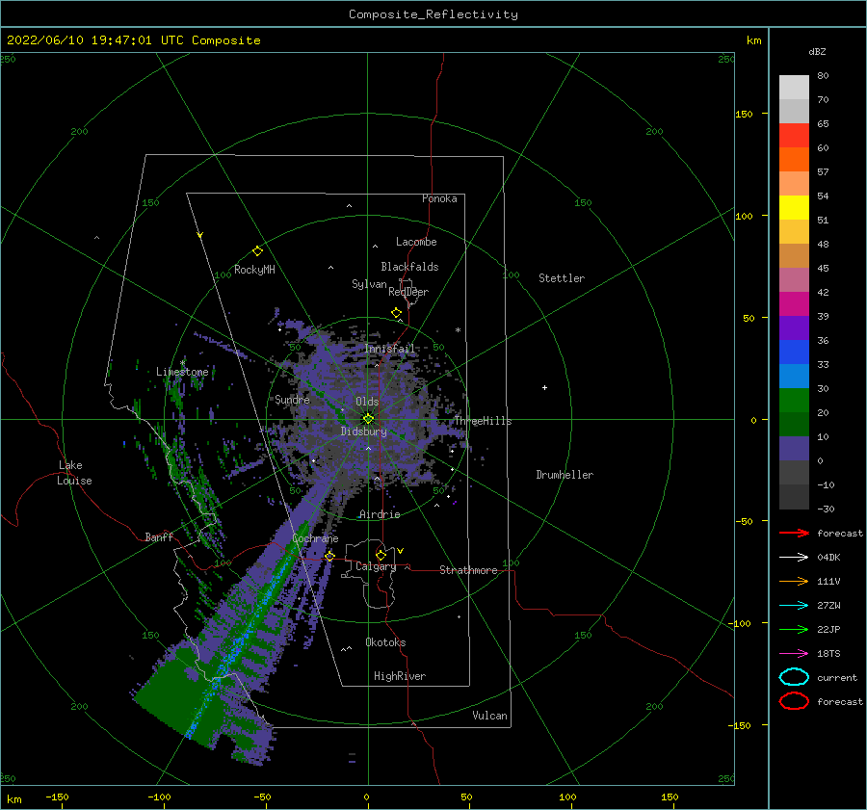Click the yellow diamond marker near Cochrane

(x=329, y=556)
